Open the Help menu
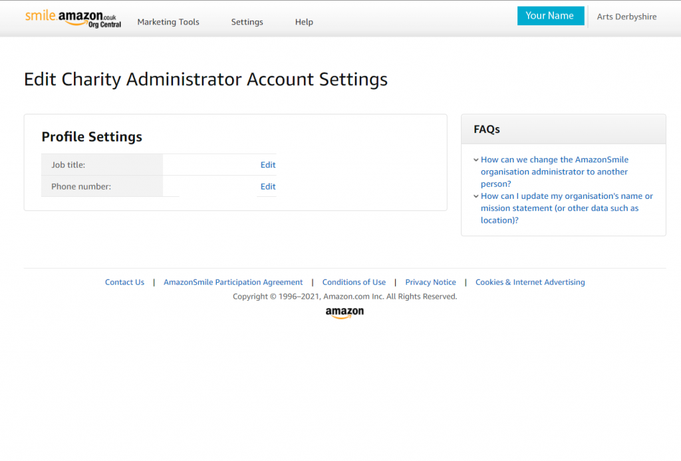681x461 pixels. pyautogui.click(x=304, y=22)
